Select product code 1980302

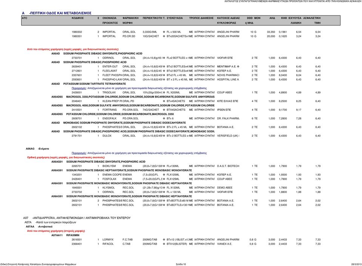(x=77, y=32)
